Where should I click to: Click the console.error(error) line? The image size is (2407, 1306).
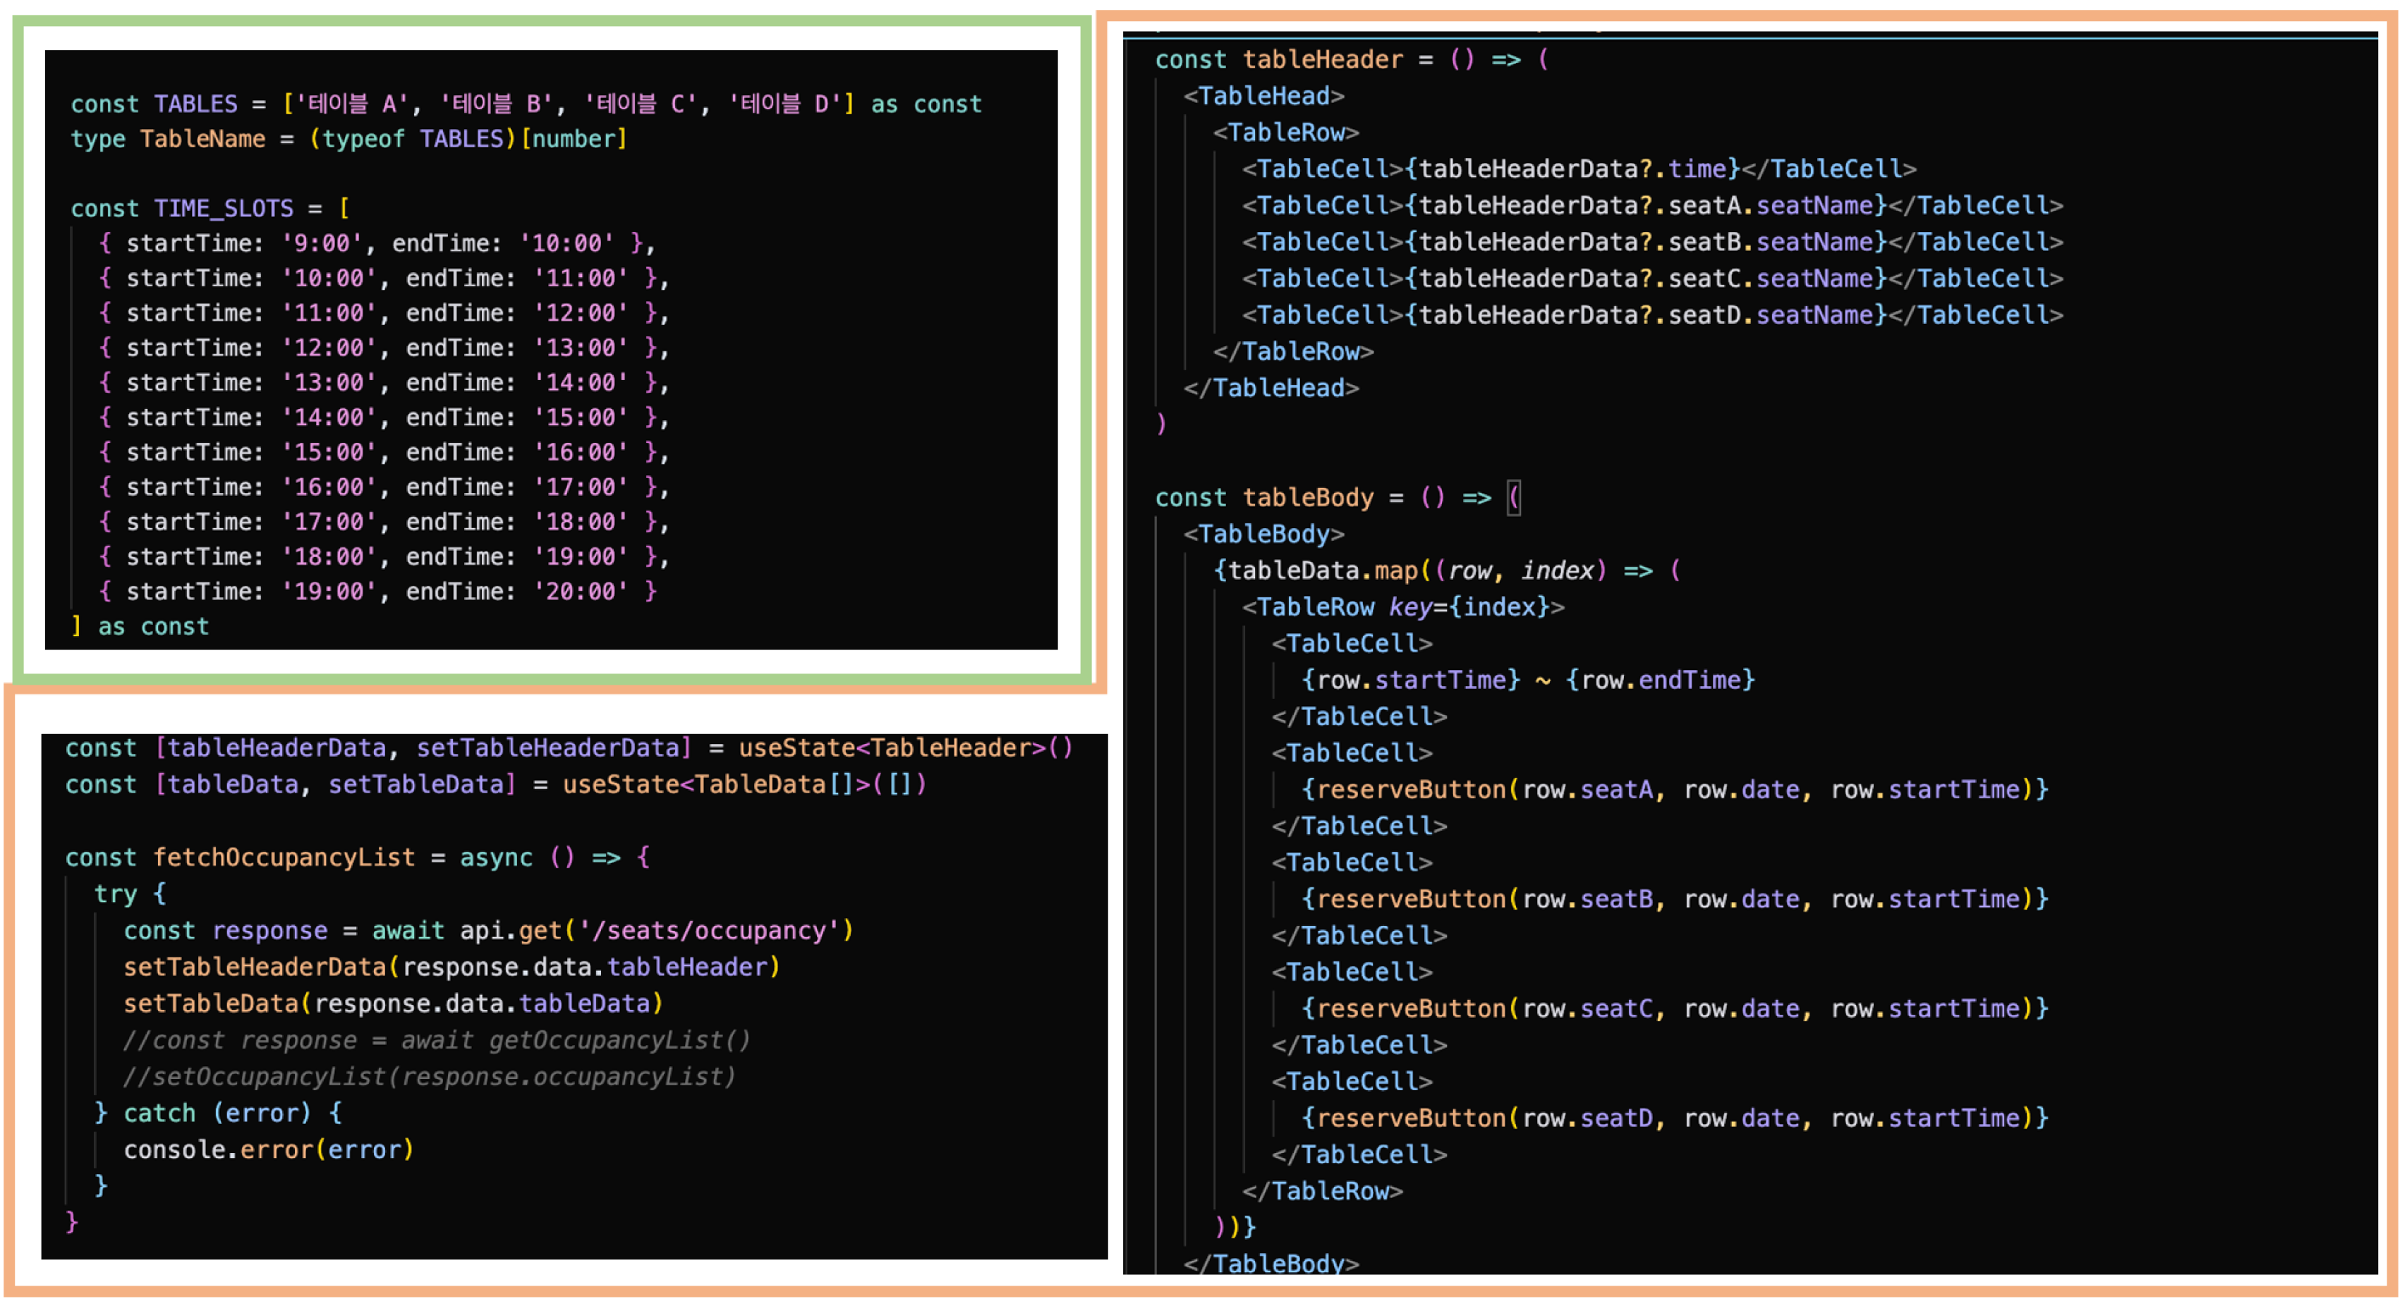pos(269,1149)
